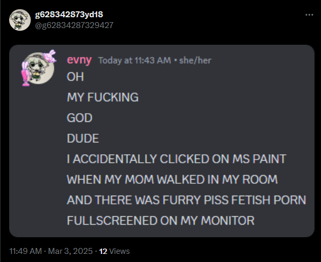The height and width of the screenshot is (262, 321).
Task: Open the 12 Views count
Action: [x=114, y=251]
